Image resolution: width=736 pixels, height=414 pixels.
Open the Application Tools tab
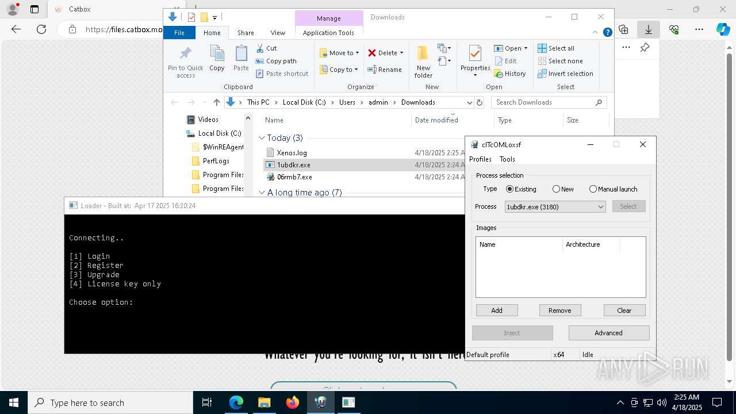(328, 33)
